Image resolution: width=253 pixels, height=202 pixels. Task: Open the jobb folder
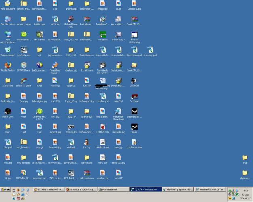245,157
